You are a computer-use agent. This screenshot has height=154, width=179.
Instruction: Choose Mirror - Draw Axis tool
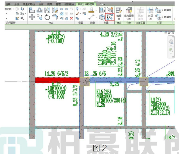55,10
